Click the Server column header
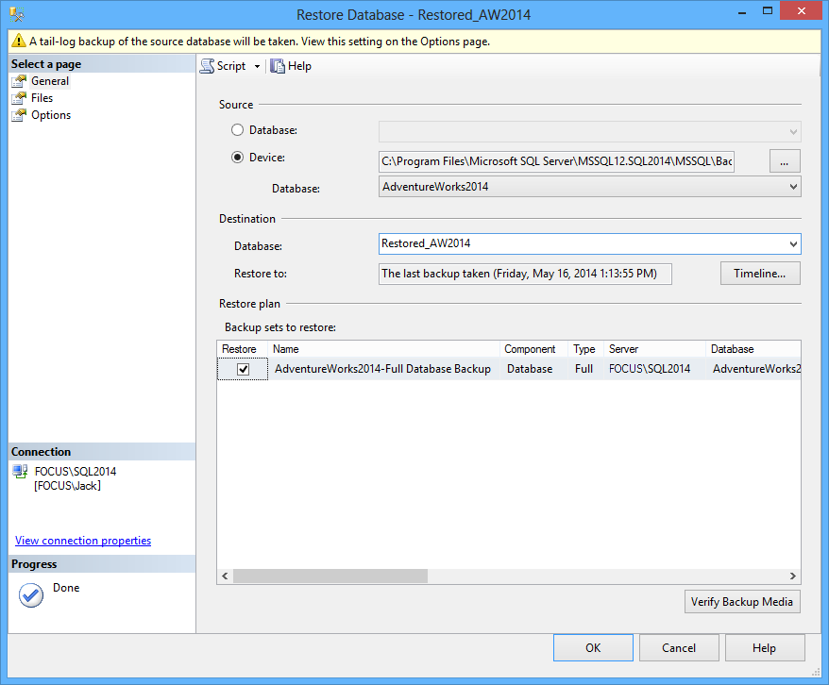The height and width of the screenshot is (685, 829). tap(654, 349)
